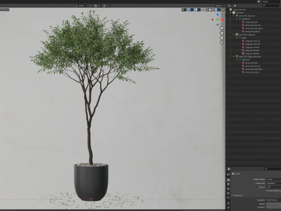Adjust the Viewport samples field
Viewport: 281px width, 211px height.
(273, 207)
